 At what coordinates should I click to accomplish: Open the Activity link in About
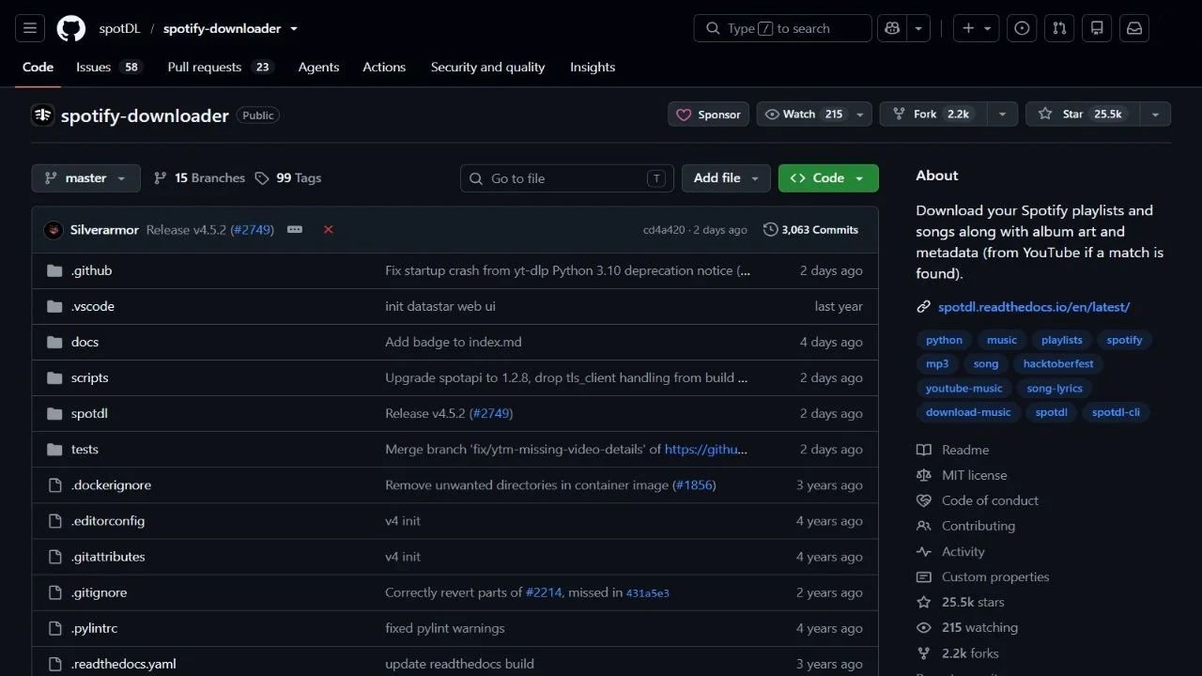pyautogui.click(x=963, y=552)
